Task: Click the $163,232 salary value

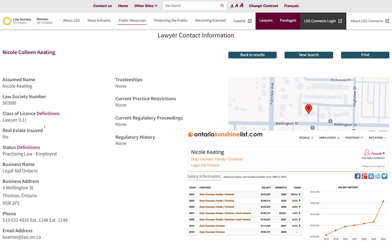Action: click(266, 194)
